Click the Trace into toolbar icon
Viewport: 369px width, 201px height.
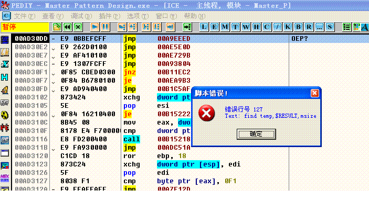pyautogui.click(x=146, y=27)
